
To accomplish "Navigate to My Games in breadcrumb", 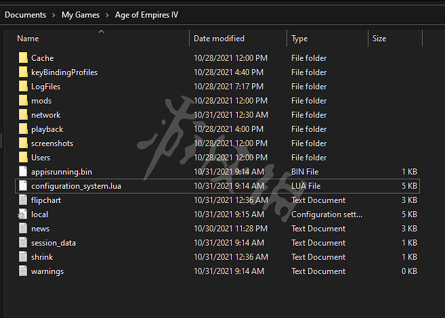I will [80, 15].
